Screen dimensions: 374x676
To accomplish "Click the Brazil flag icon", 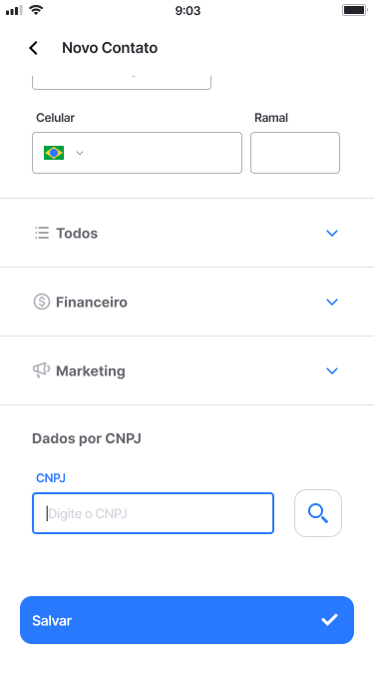I will (54, 153).
